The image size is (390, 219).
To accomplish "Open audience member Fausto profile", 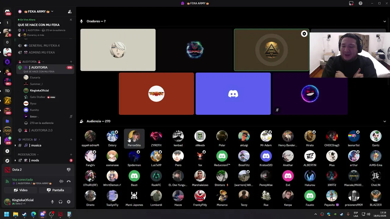I will (x=310, y=198).
